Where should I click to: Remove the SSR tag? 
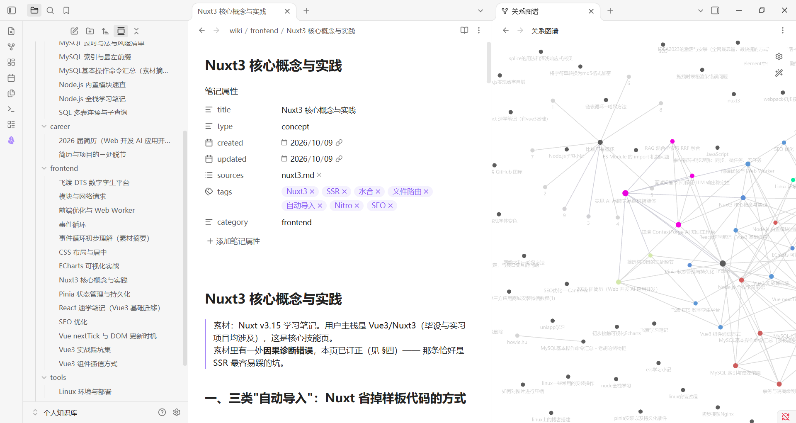pyautogui.click(x=344, y=192)
